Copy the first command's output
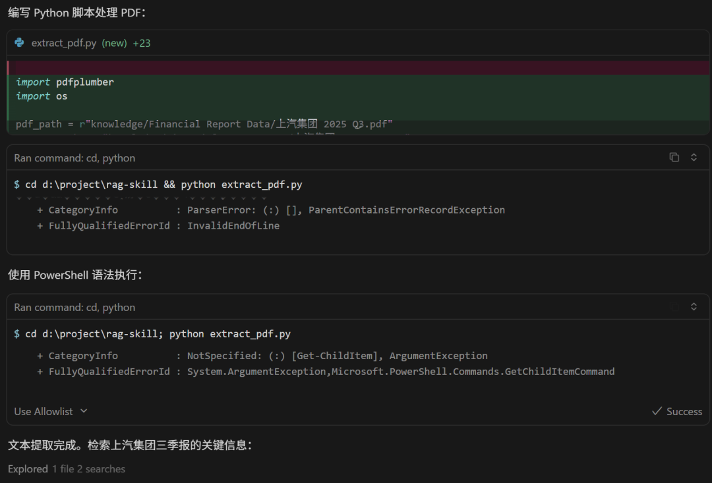Image resolution: width=712 pixels, height=483 pixels. (x=674, y=157)
